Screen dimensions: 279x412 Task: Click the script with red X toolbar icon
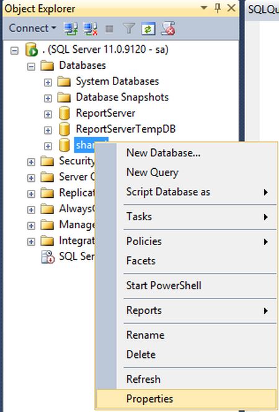(168, 29)
